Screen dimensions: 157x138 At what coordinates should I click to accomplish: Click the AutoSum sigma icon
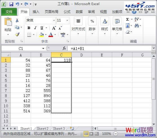(x=127, y=19)
